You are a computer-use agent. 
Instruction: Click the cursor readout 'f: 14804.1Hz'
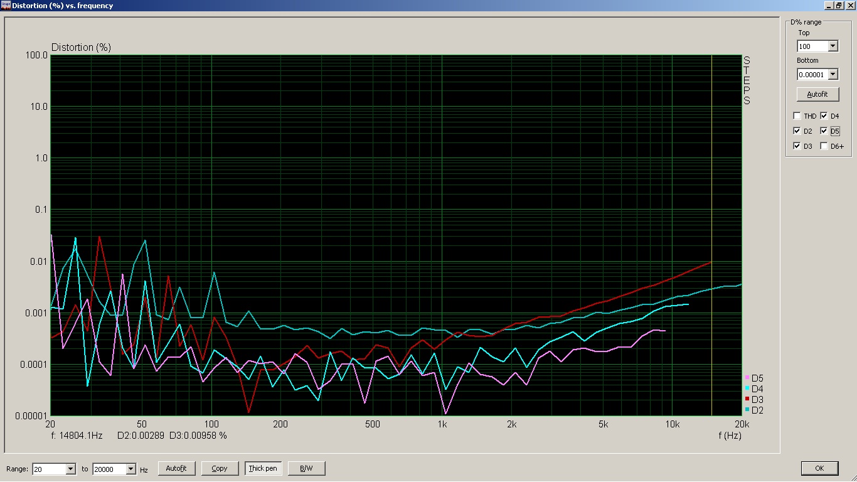tap(77, 435)
